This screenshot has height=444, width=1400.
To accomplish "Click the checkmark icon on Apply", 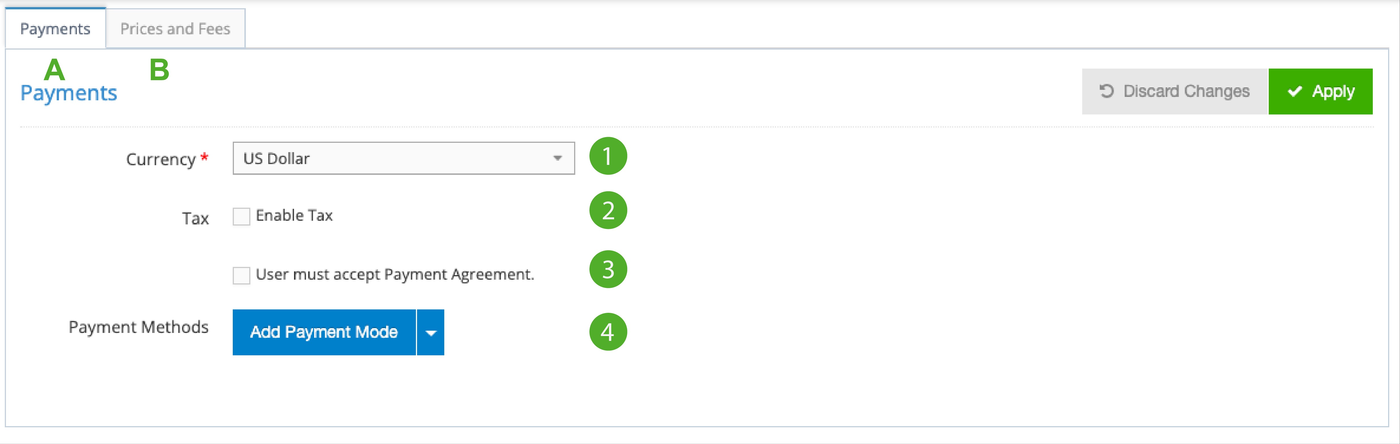I will (x=1295, y=91).
